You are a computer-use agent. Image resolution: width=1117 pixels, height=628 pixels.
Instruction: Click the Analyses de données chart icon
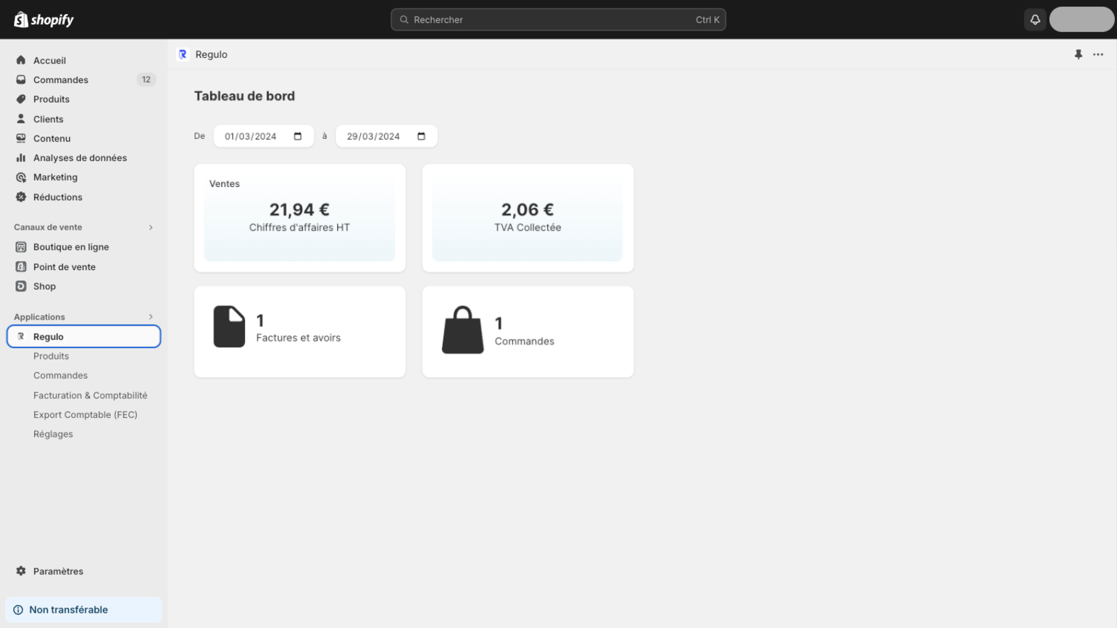(21, 158)
